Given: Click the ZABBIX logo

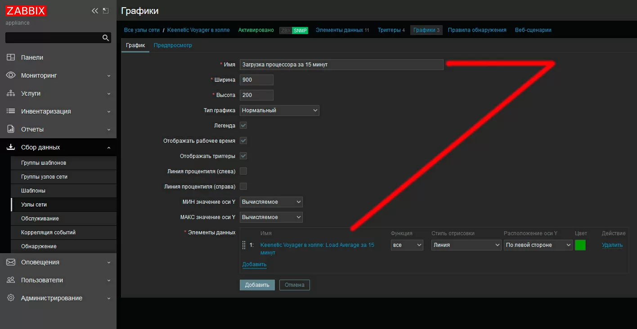Looking at the screenshot, I should tap(26, 11).
